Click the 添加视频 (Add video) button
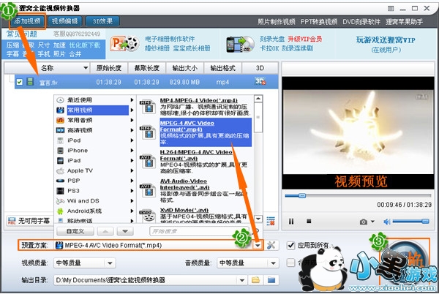Image resolution: width=439 pixels, height=294 pixels. [27, 21]
